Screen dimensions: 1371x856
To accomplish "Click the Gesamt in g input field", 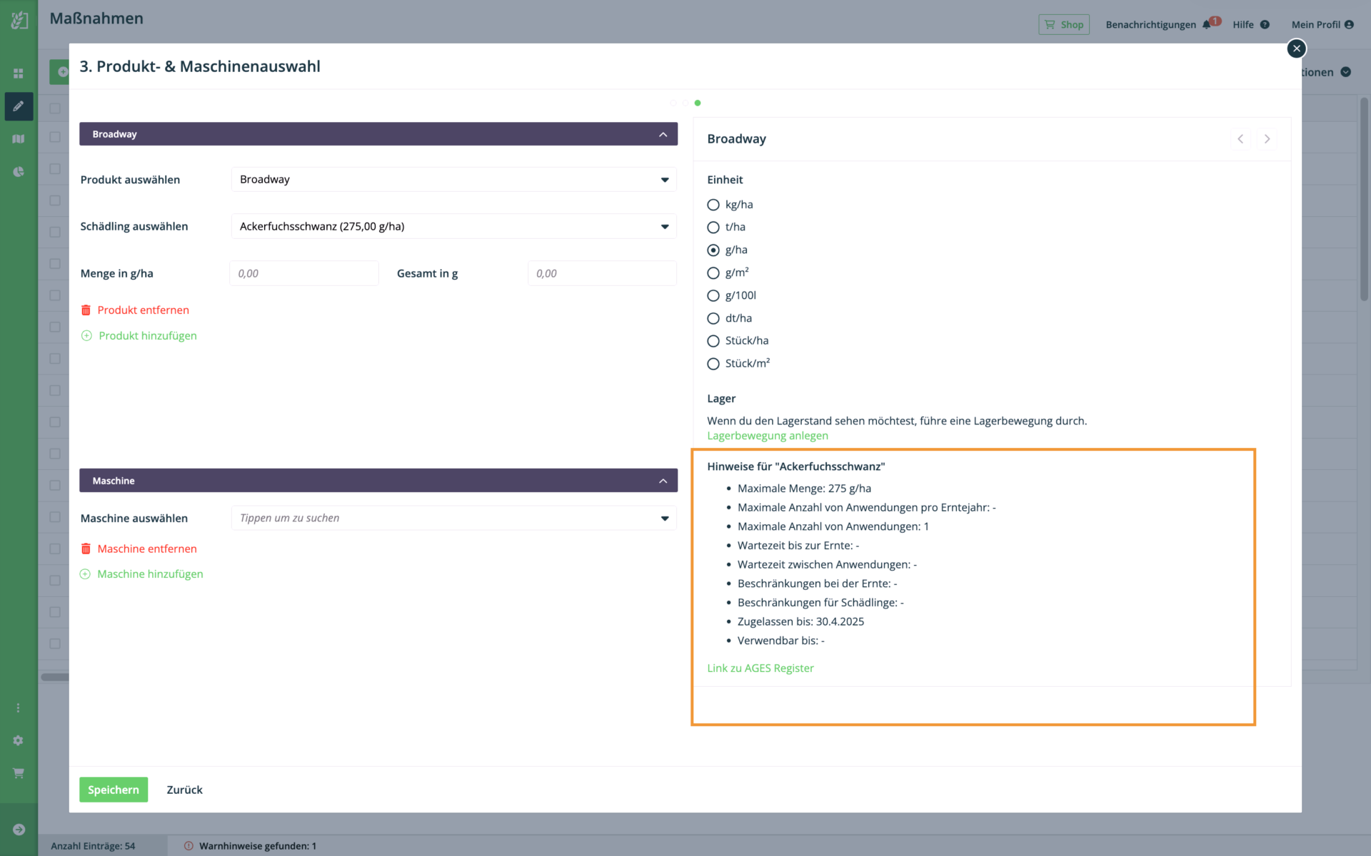I will pos(602,274).
